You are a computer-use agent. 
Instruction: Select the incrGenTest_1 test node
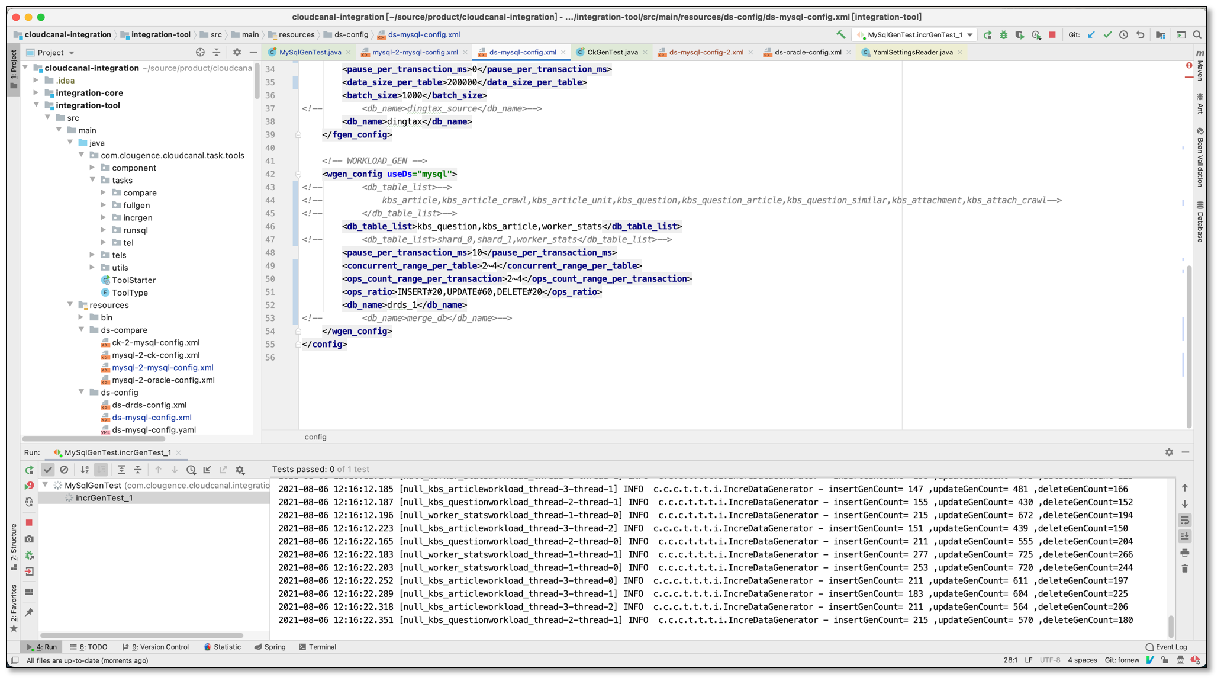point(101,498)
